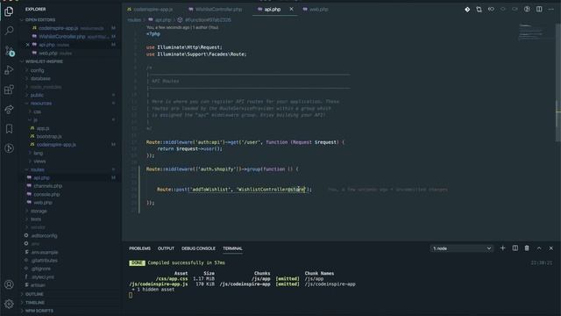Open the Explorer view in activity bar
This screenshot has width=561, height=316.
[x=9, y=11]
